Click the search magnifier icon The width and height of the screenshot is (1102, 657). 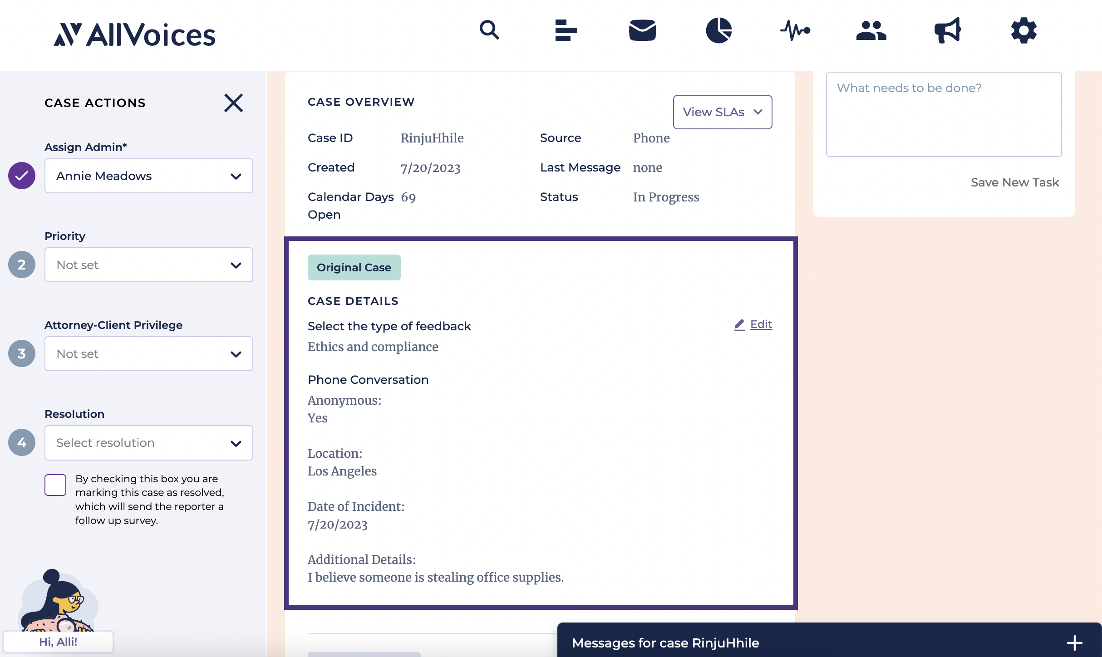click(x=489, y=30)
